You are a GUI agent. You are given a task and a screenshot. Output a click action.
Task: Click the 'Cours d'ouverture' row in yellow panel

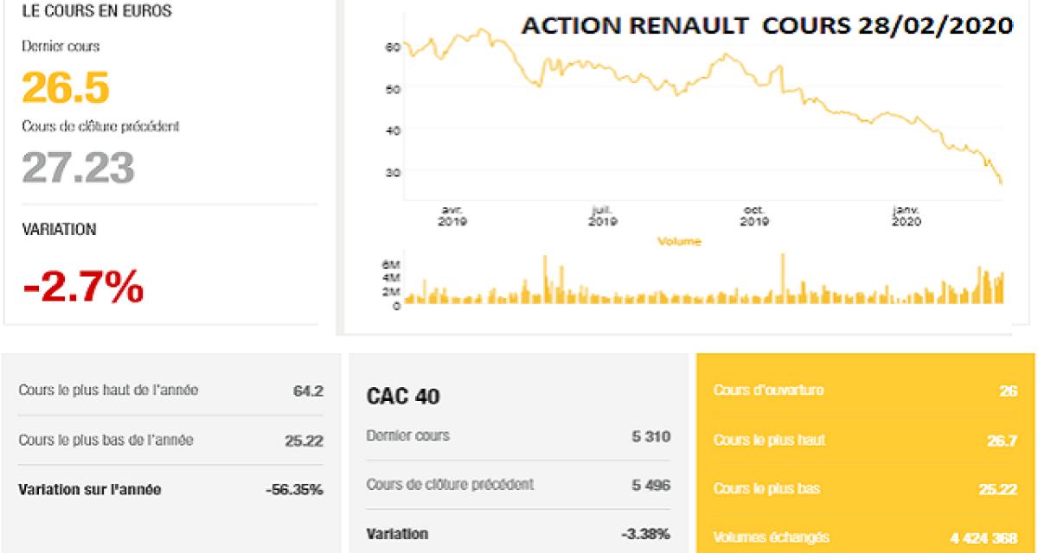point(865,391)
